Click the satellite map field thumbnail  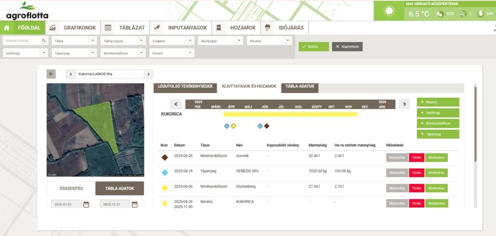pyautogui.click(x=95, y=130)
